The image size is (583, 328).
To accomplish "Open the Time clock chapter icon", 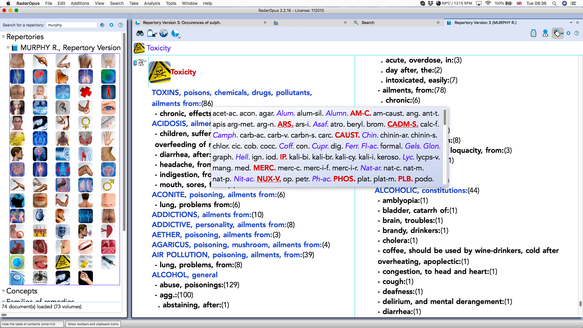I will [17, 262].
